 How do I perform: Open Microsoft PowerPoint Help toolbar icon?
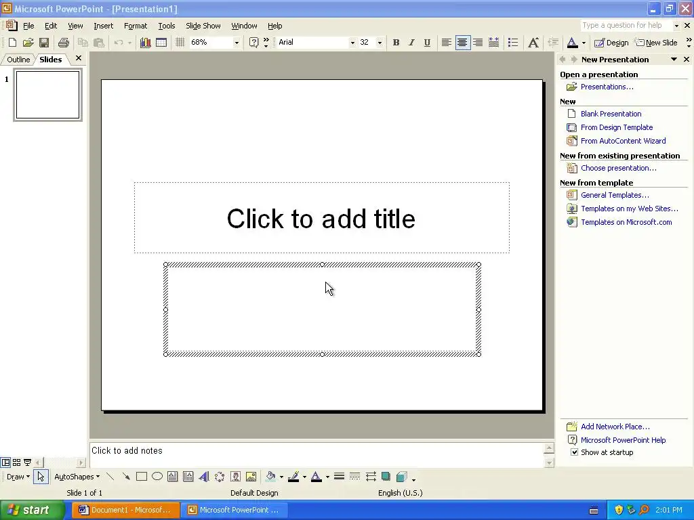[x=253, y=43]
